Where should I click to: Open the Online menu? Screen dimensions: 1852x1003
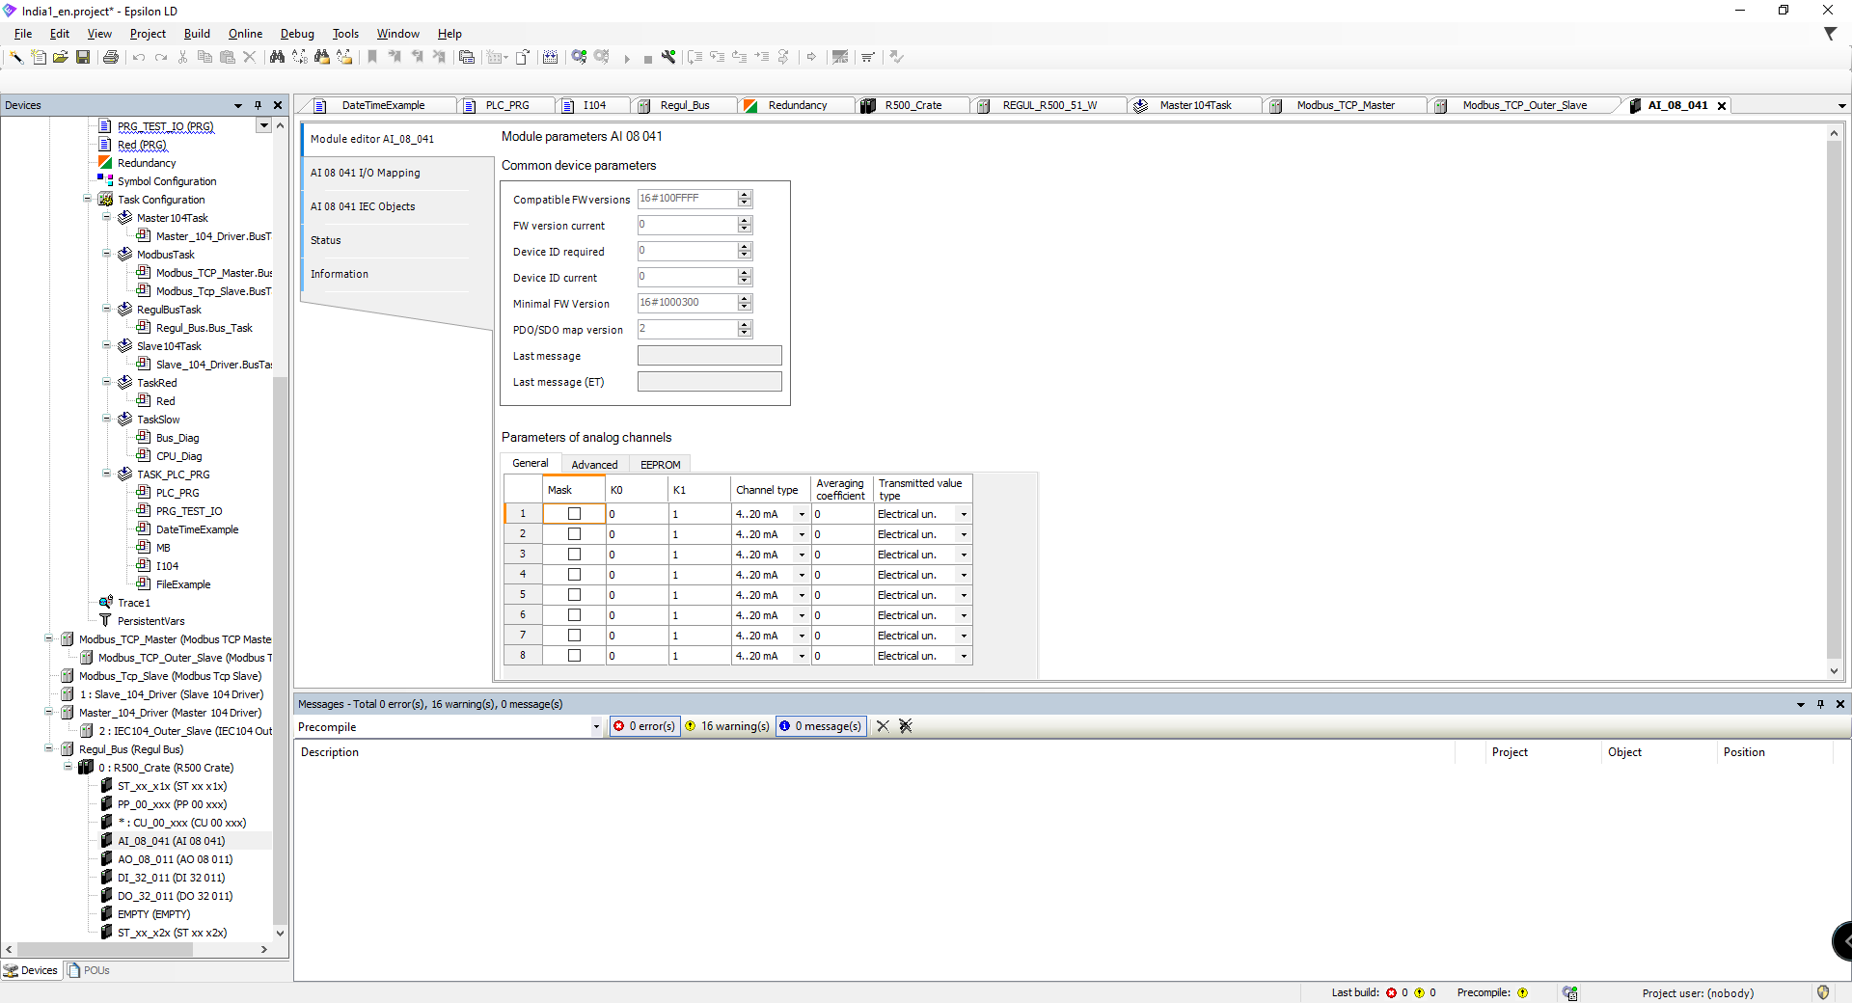[x=244, y=34]
